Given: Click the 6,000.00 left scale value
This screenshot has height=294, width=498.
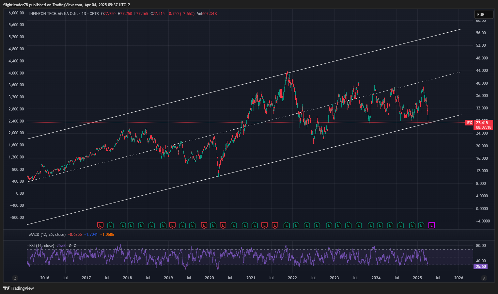Looking at the screenshot, I should pos(16,13).
